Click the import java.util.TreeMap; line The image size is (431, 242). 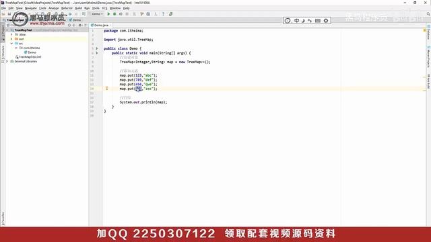tap(129, 40)
